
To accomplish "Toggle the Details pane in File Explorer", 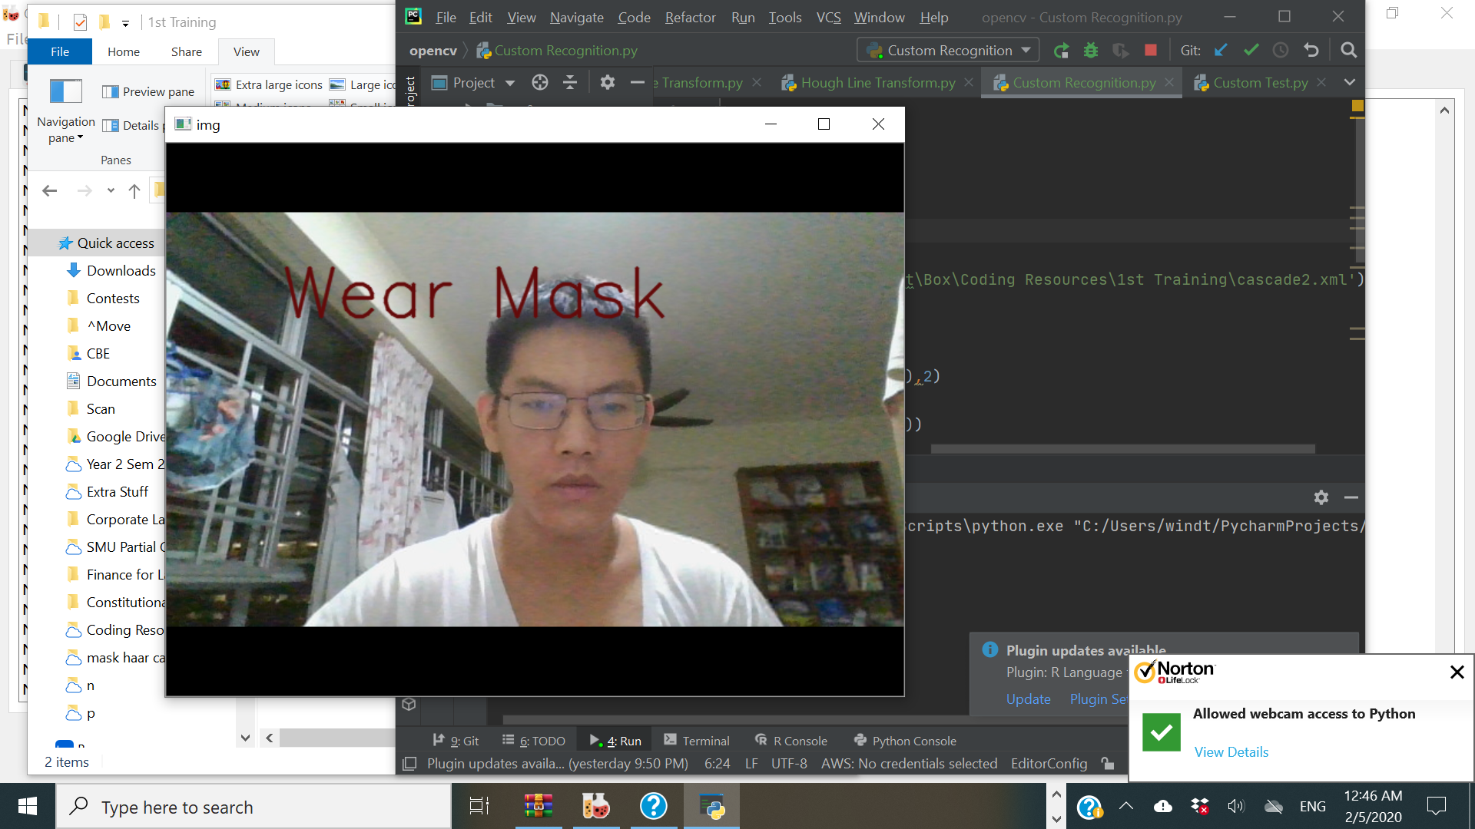I will 134,126.
